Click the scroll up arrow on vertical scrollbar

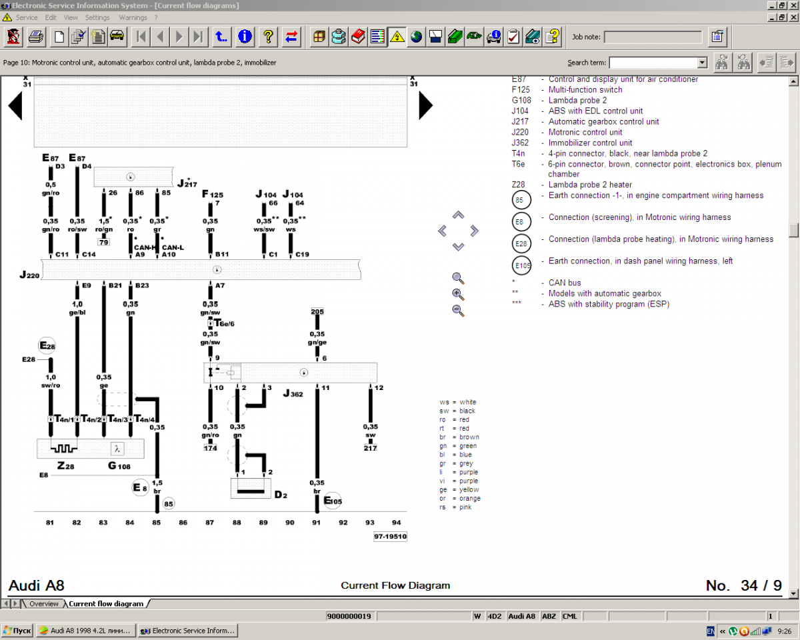[x=793, y=81]
